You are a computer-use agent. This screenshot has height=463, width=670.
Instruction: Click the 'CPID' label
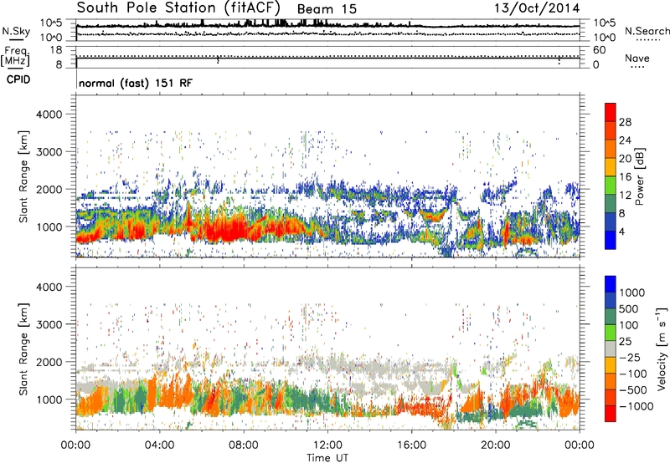(18, 79)
